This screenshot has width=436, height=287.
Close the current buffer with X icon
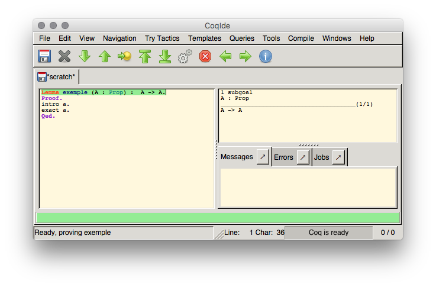[x=64, y=56]
